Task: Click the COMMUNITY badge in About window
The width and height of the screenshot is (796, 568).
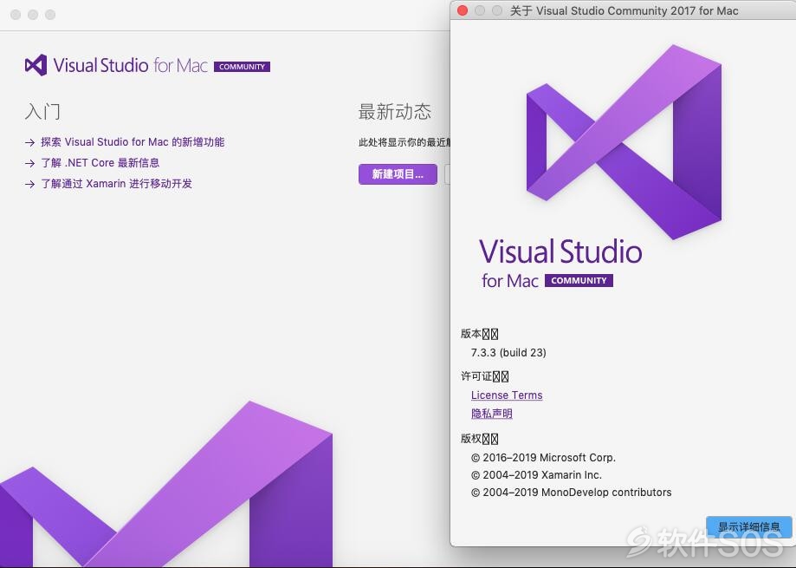Action: 579,280
